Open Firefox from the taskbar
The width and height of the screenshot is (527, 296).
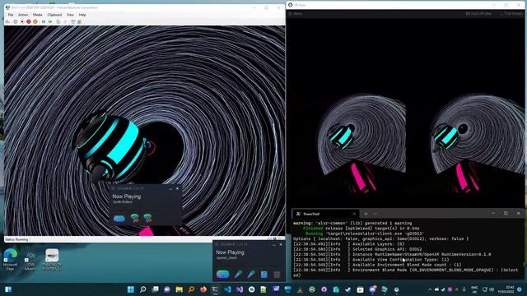click(203, 289)
